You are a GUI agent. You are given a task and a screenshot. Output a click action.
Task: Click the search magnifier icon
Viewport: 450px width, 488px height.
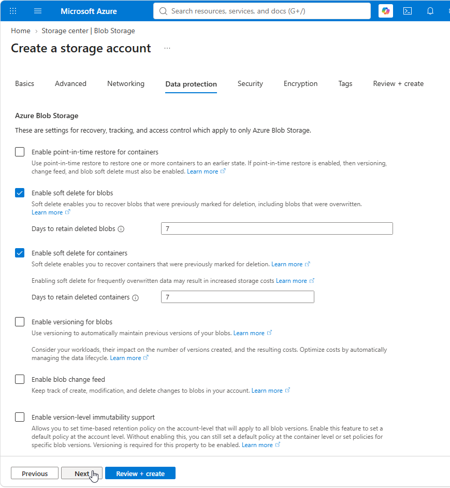point(163,11)
